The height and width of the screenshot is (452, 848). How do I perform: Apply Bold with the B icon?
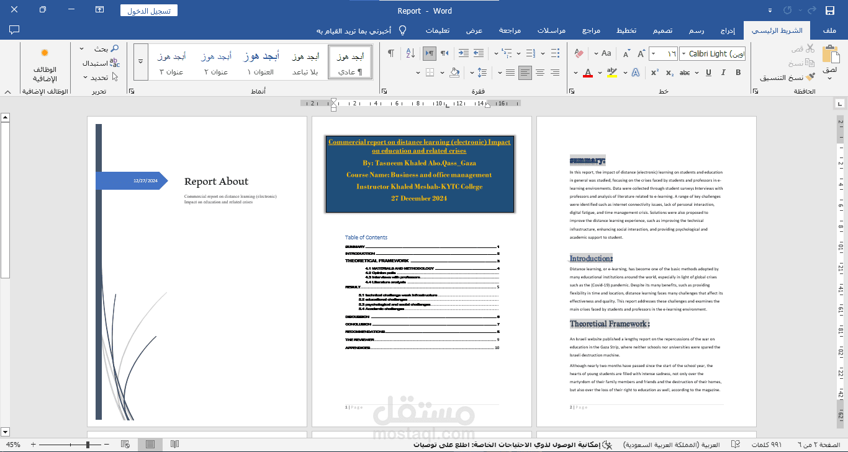point(738,73)
